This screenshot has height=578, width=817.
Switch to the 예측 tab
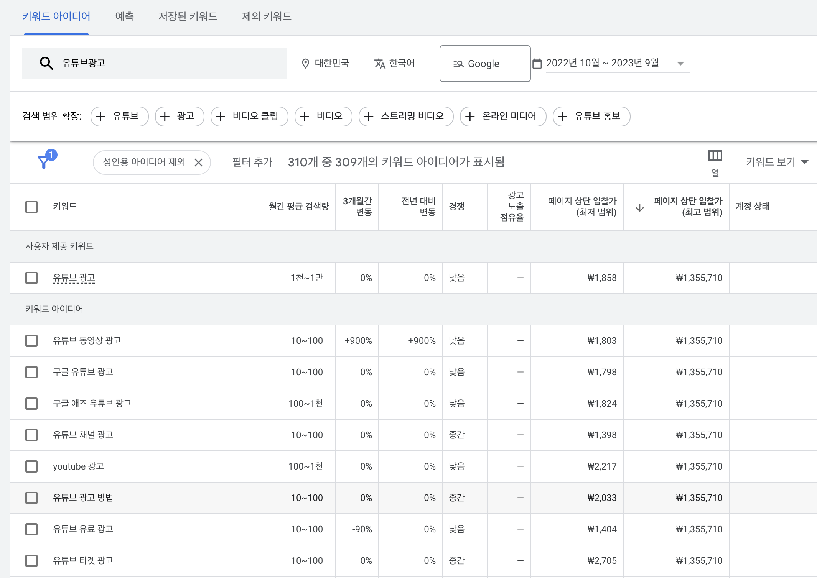124,16
